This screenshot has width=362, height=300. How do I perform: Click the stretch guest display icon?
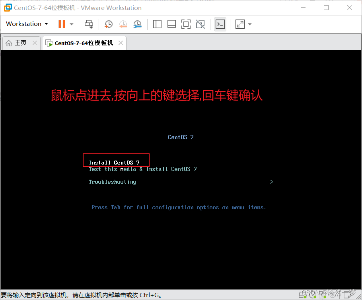240,24
